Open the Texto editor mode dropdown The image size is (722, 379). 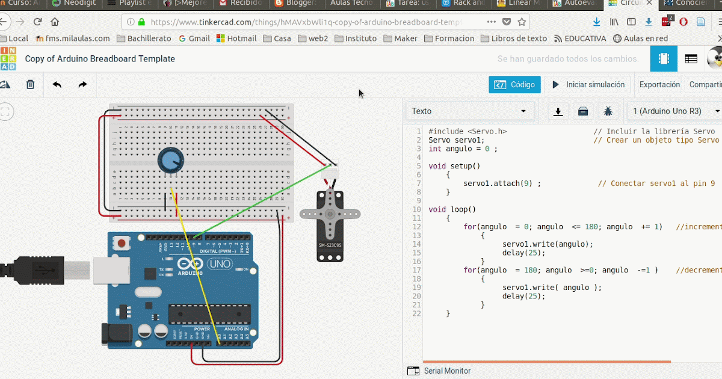point(469,111)
